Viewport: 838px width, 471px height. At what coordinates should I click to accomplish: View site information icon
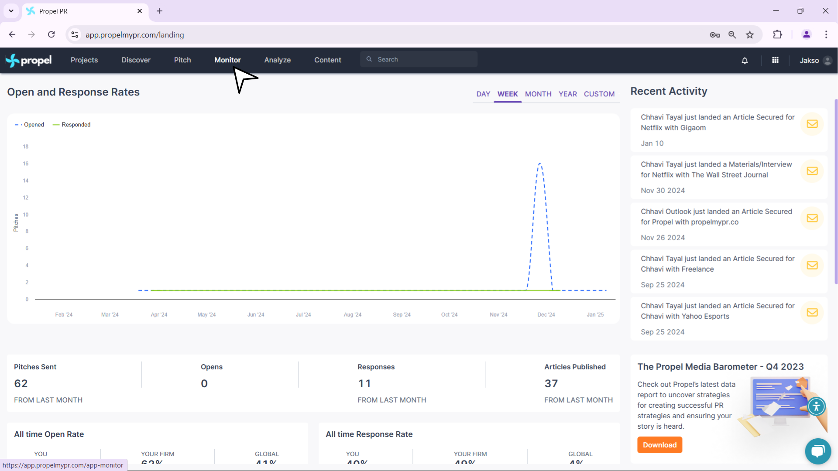coord(75,34)
